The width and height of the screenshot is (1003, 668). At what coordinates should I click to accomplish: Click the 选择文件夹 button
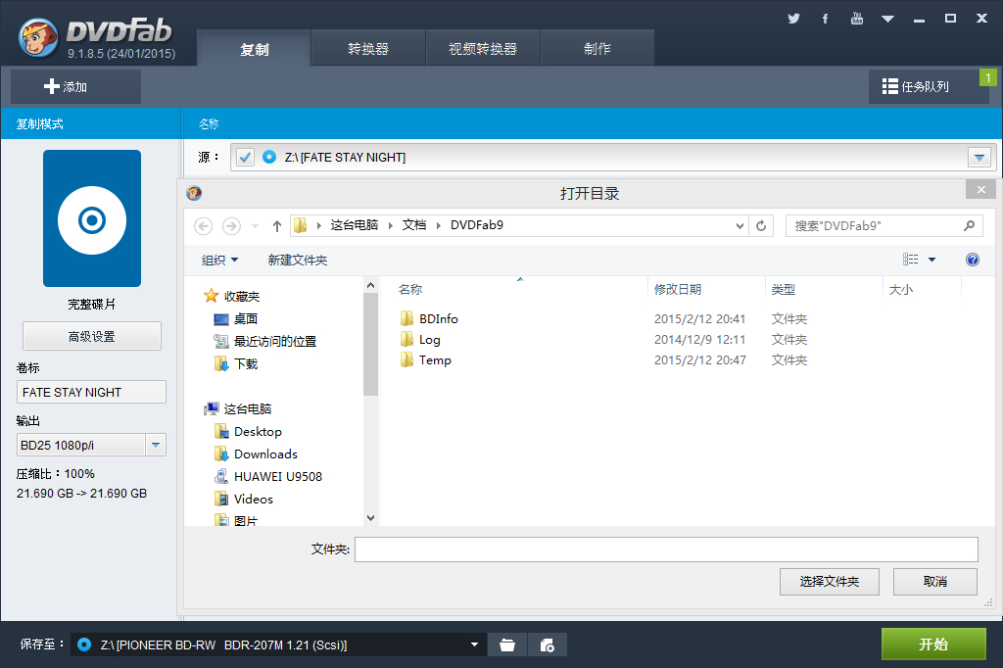829,581
